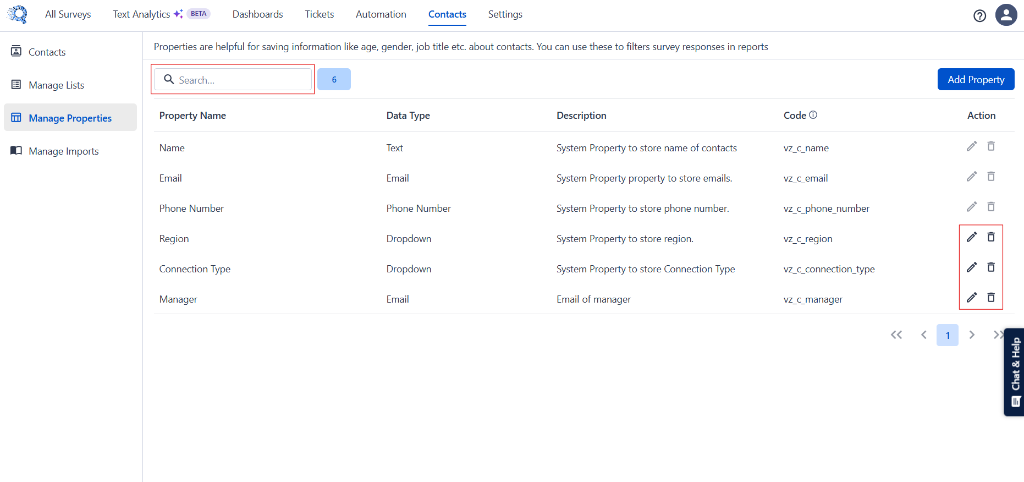Go to previous page arrow
Viewport: 1024px width, 482px height.
coord(924,335)
